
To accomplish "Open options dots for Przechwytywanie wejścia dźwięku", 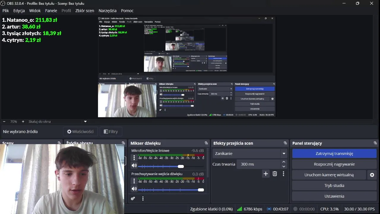I will [x=134, y=181].
